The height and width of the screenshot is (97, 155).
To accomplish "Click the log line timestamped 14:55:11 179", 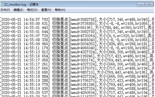I will click(77, 48).
